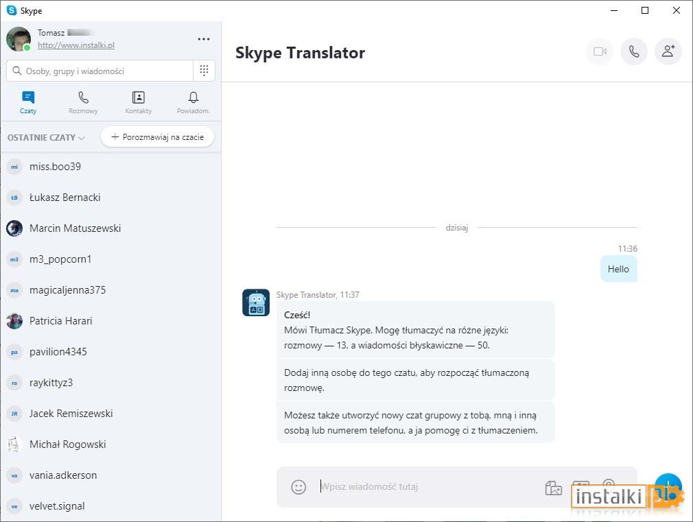
Task: Expand the OSTATNIE CZATY dropdown
Action: coord(46,137)
